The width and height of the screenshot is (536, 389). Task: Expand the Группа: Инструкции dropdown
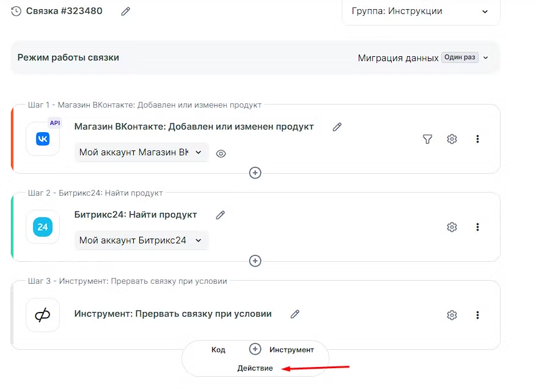coord(421,12)
